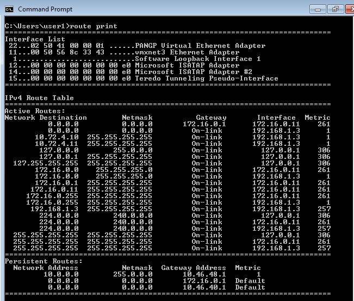Click the netmask 255.0.0.0 on the 127.0.0.0 row
The image size is (354, 301).
click(133, 150)
